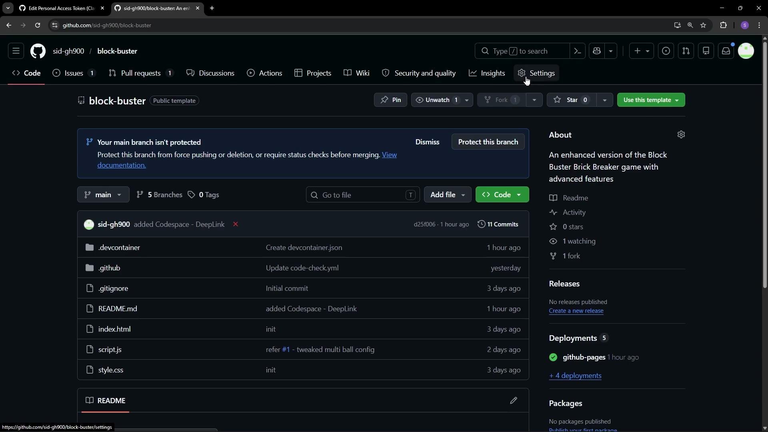
Task: View the 0 Tags list
Action: 203,195
